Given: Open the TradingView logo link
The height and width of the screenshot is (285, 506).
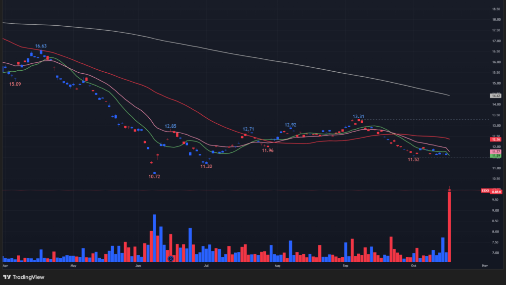Looking at the screenshot, I should pos(24,277).
